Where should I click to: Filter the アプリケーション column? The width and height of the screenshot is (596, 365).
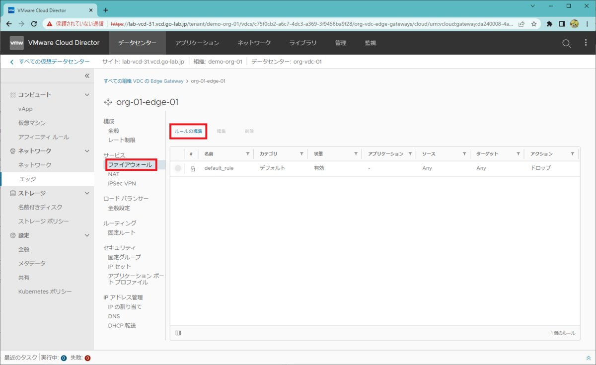click(x=410, y=154)
